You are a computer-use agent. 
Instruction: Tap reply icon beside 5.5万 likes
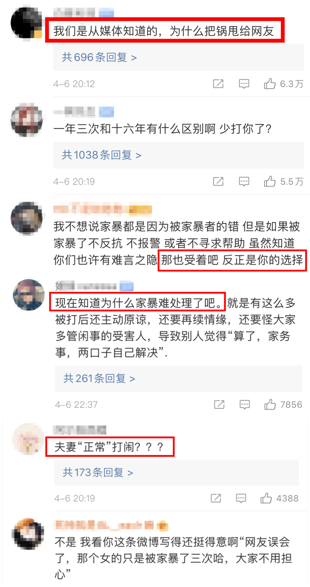[x=244, y=182]
